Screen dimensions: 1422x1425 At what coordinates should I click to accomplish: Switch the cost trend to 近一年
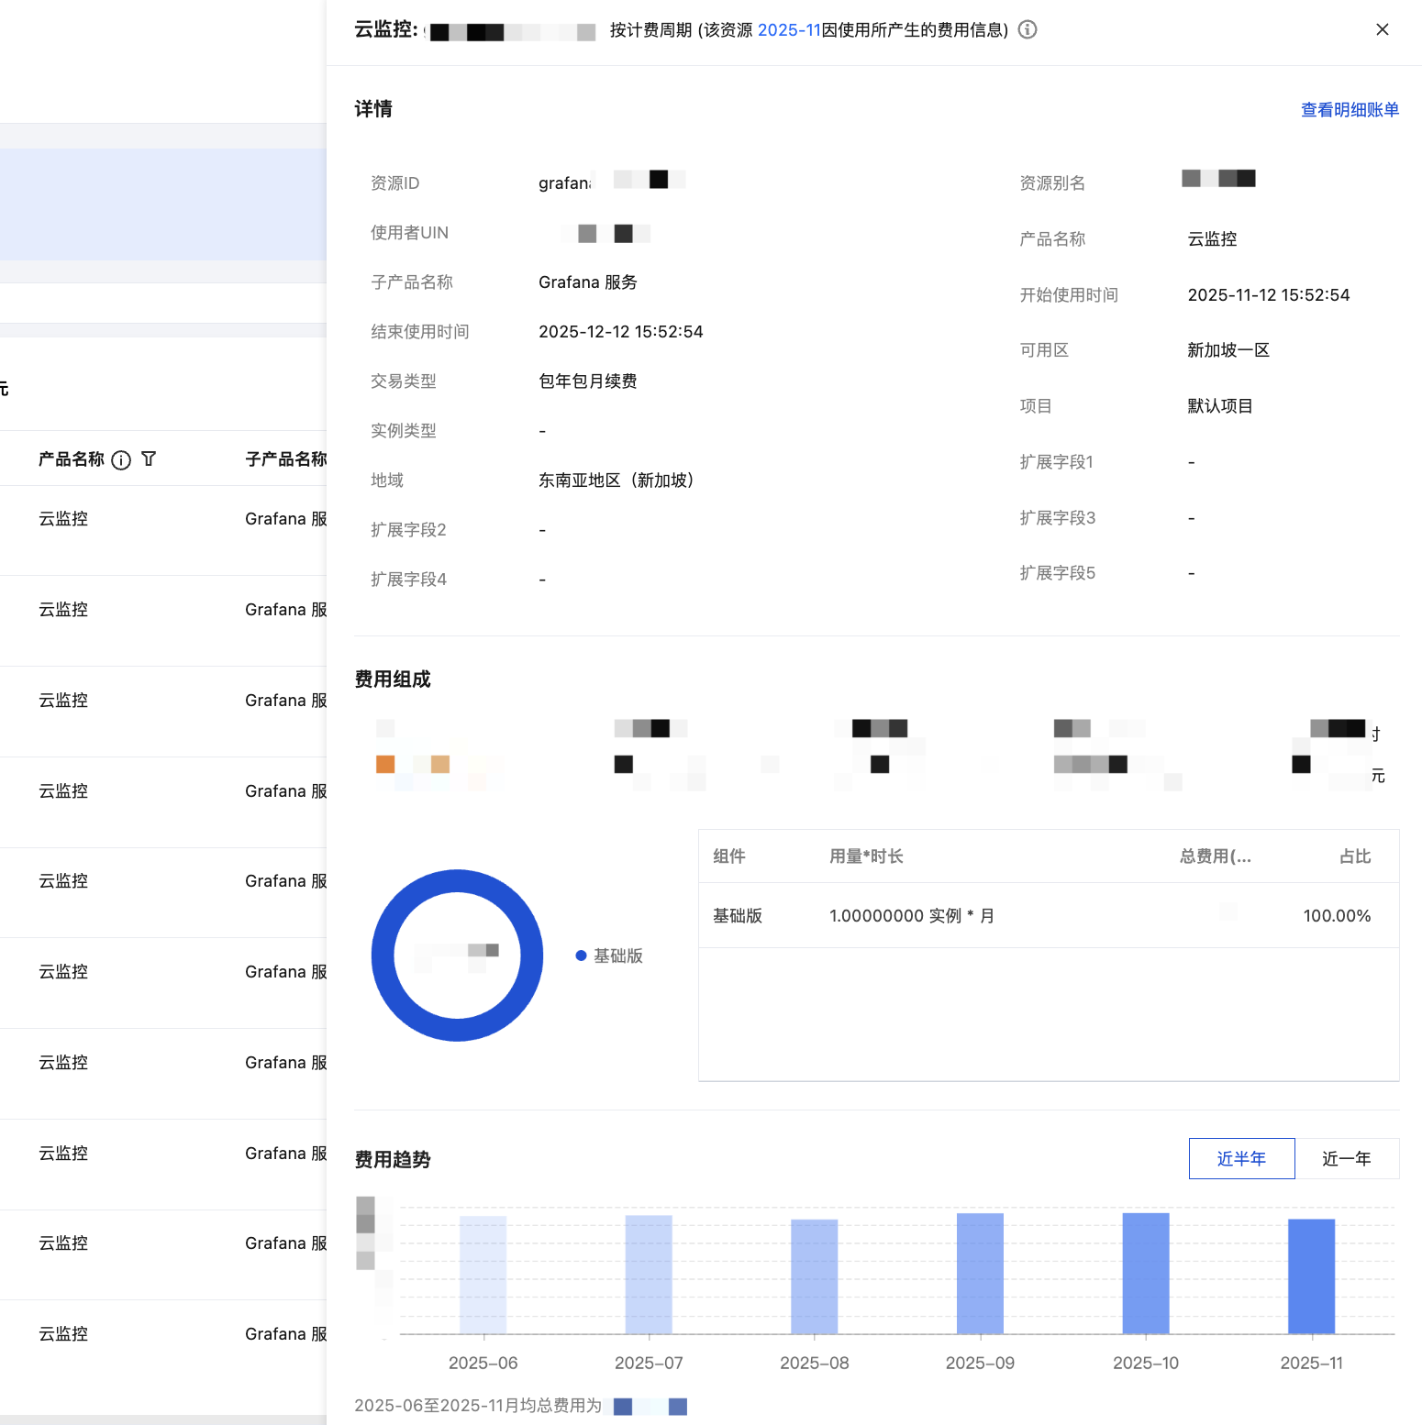tap(1347, 1158)
